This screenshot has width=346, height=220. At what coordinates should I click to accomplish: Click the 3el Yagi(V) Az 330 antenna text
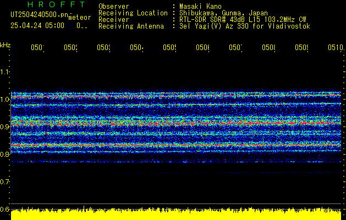[x=245, y=26]
